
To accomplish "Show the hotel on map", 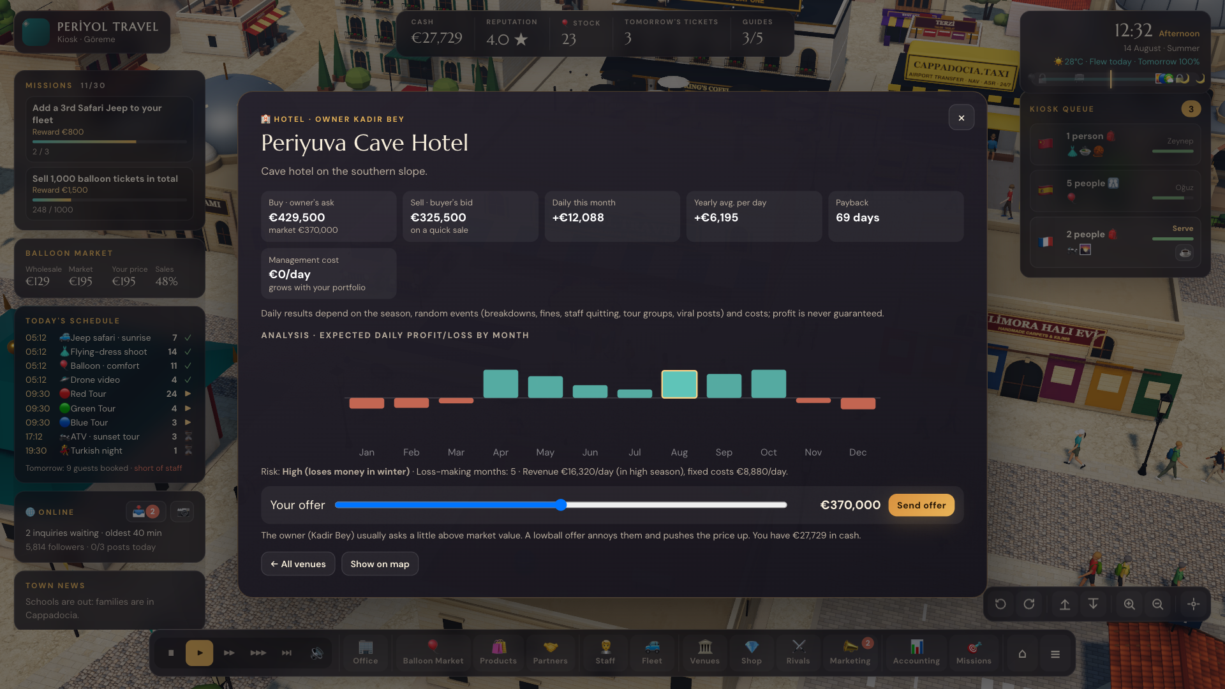I will [380, 564].
